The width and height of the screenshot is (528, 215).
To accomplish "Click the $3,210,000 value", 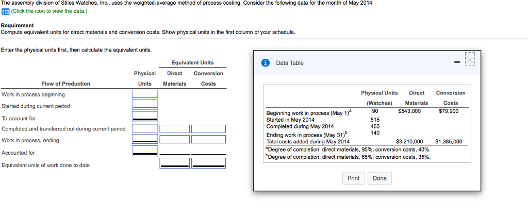I will [x=409, y=142].
